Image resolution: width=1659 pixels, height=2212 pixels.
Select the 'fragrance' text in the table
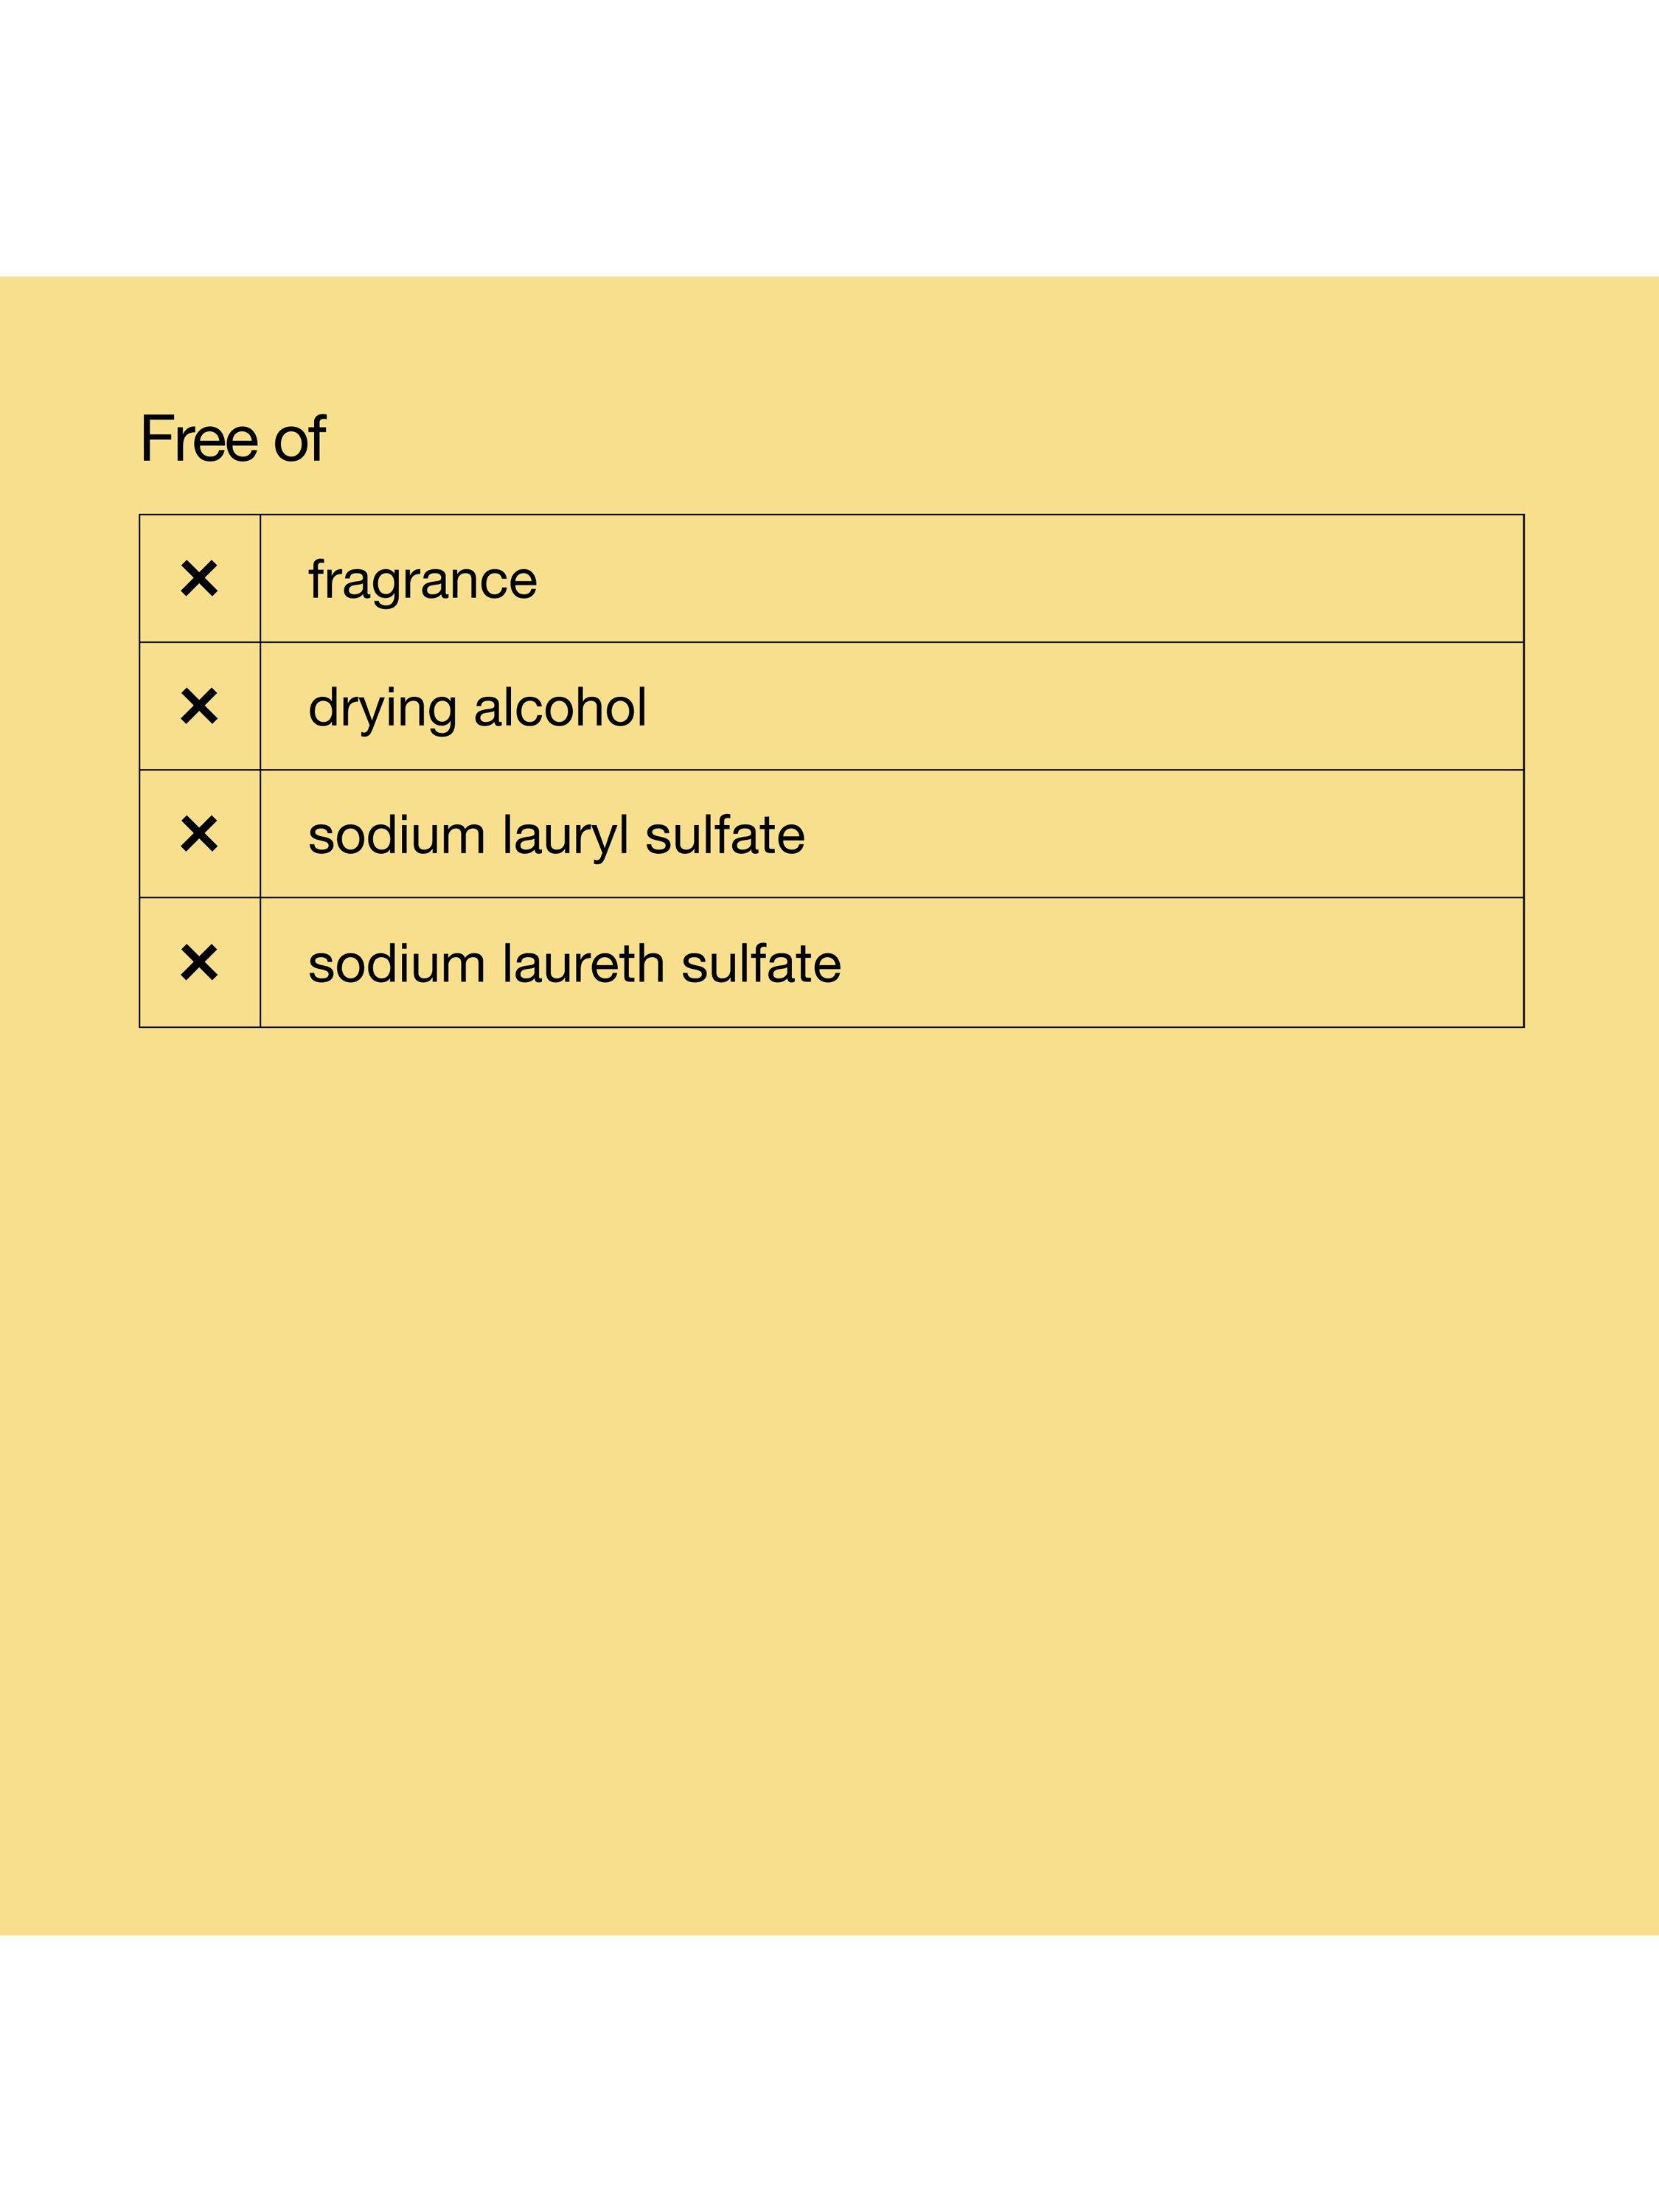422,580
